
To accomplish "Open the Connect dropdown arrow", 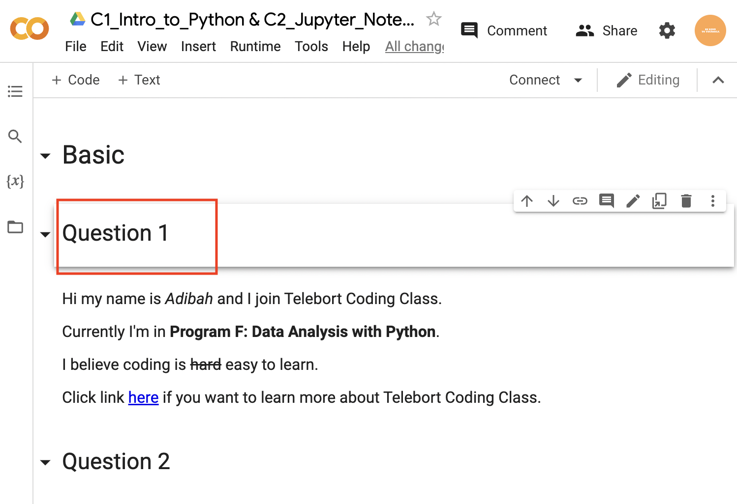I will (x=578, y=80).
